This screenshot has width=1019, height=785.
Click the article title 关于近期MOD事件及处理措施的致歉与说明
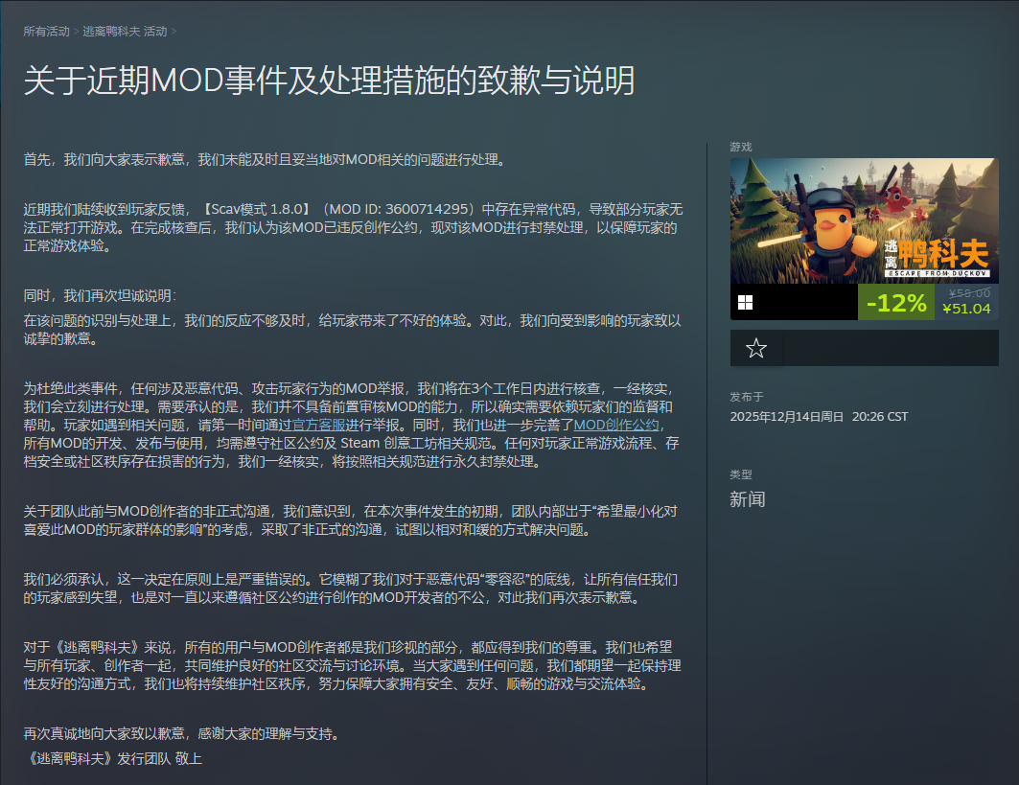[330, 81]
